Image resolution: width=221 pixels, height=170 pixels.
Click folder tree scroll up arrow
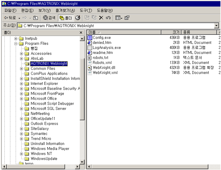[82, 39]
